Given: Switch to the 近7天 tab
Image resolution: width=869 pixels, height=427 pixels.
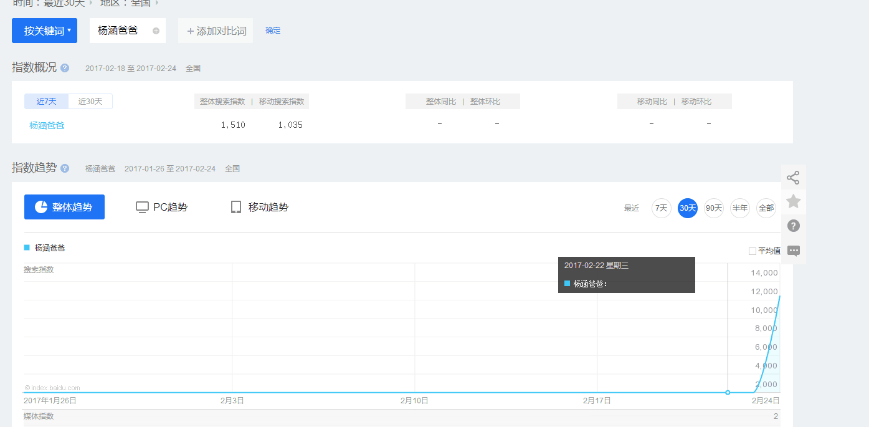Looking at the screenshot, I should (47, 101).
